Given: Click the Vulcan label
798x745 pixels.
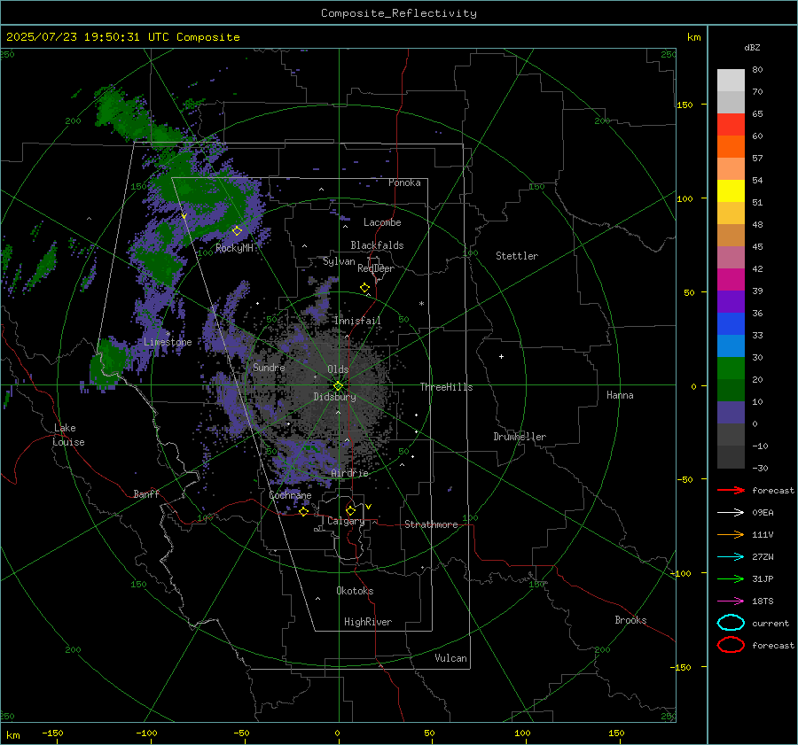Looking at the screenshot, I should click(450, 658).
